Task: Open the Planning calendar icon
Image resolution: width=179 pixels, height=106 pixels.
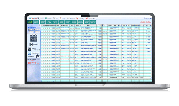Action: pos(34,38)
